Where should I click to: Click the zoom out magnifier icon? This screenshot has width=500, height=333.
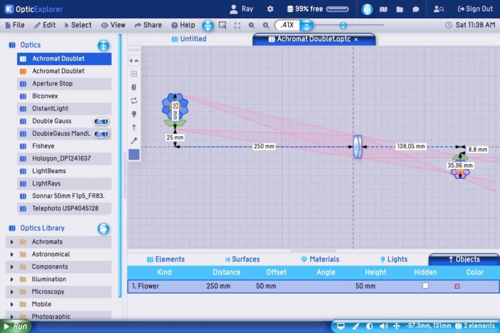(x=251, y=25)
